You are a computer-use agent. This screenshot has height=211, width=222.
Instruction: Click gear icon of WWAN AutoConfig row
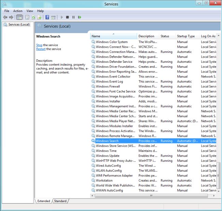click(93, 190)
